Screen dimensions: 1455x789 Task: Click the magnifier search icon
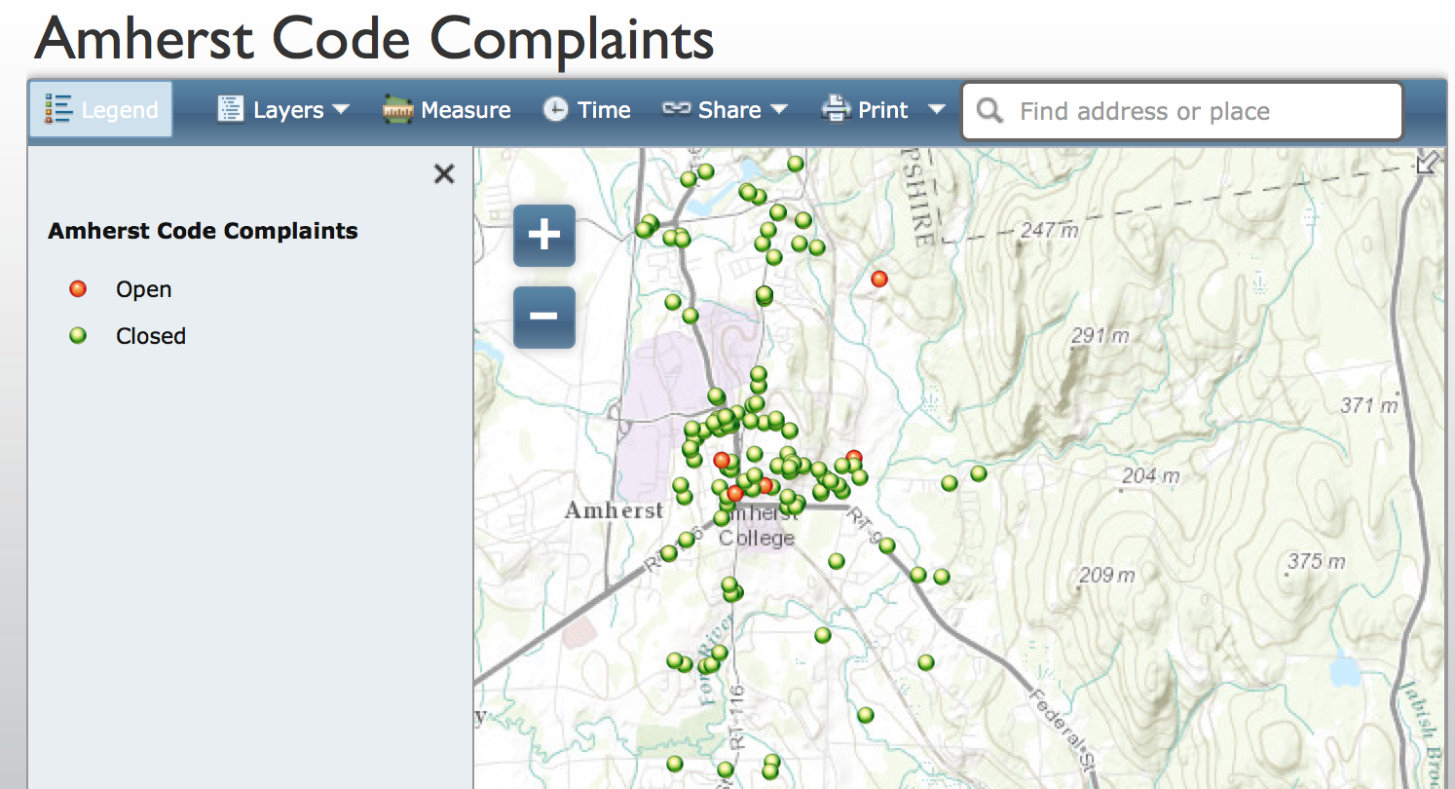(989, 111)
